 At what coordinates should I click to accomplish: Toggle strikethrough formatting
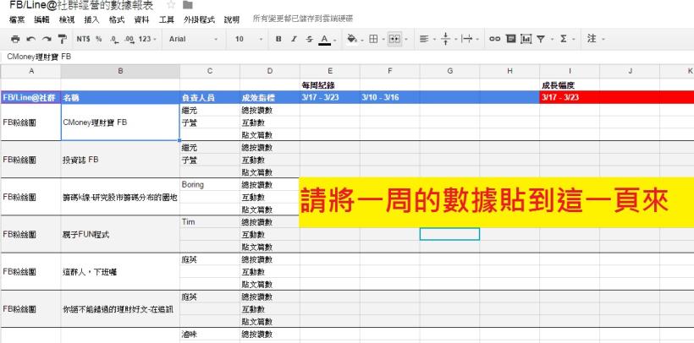[309, 39]
